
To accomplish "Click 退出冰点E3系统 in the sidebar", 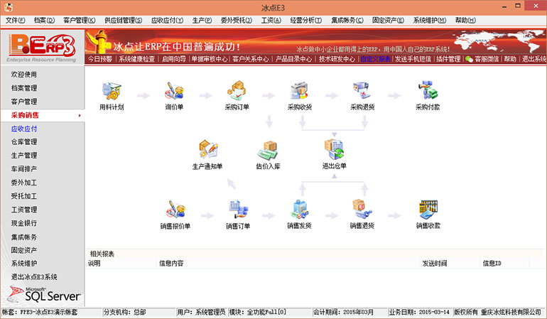I will coord(34,277).
